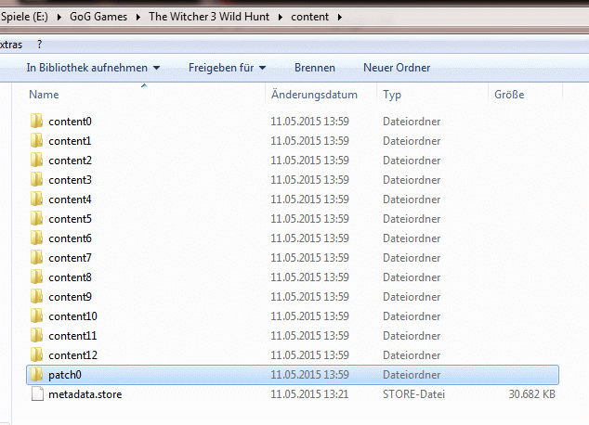Expand breadcrumb arrow after GoG Games
The image size is (589, 425).
coord(138,18)
